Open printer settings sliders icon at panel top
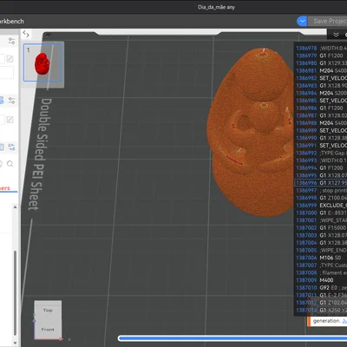This screenshot has width=347, height=347. pyautogui.click(x=11, y=41)
